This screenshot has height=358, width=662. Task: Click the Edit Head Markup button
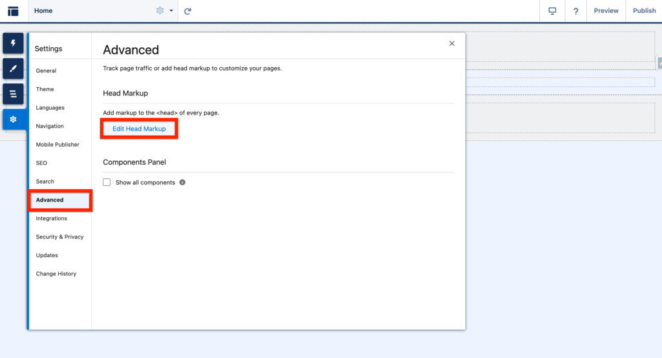tap(139, 129)
